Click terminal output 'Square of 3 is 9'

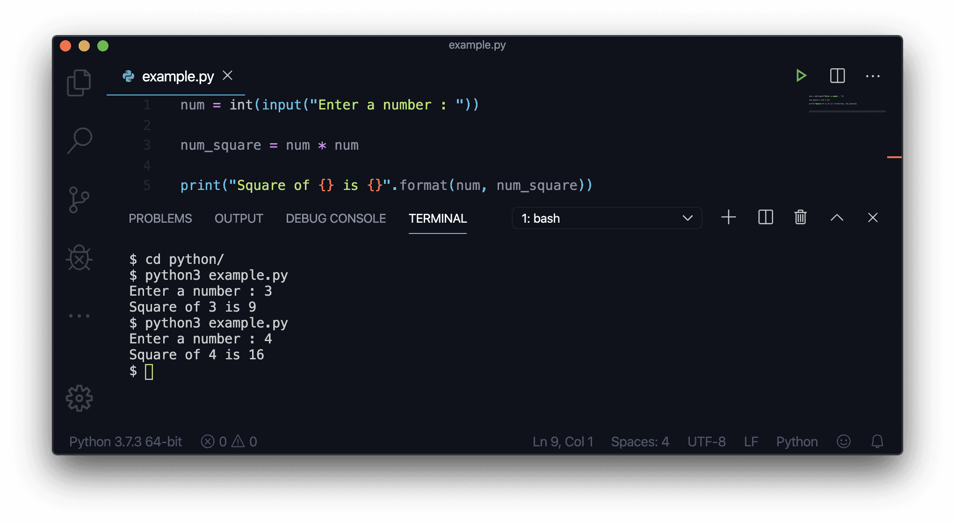[193, 307]
